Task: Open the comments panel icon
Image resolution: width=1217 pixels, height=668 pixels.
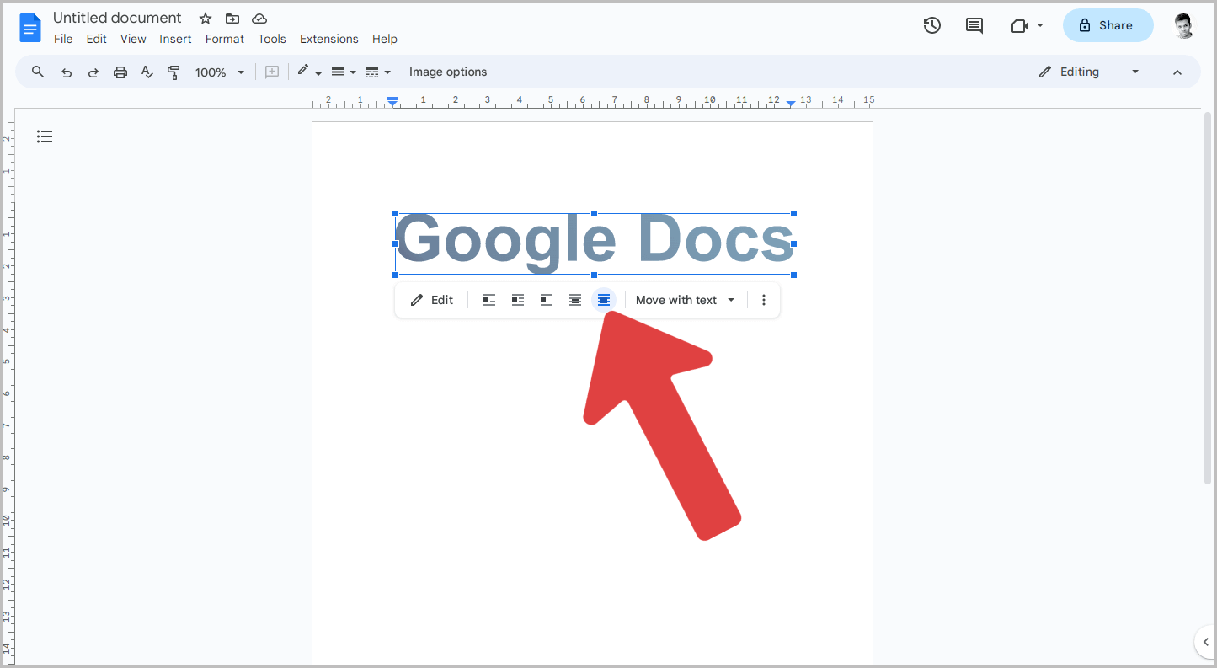Action: click(974, 25)
